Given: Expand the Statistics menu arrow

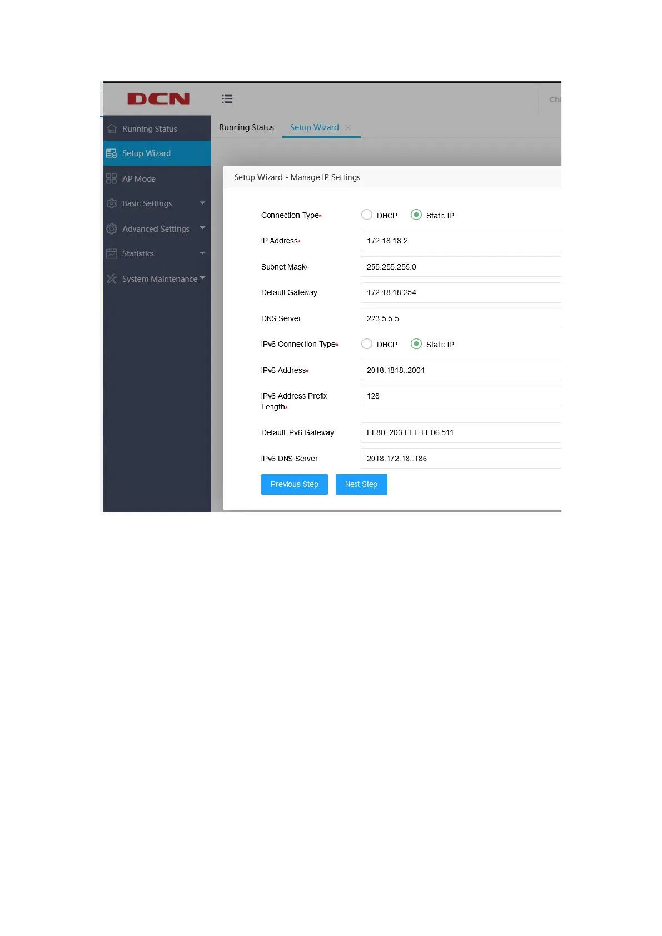Looking at the screenshot, I should point(202,253).
